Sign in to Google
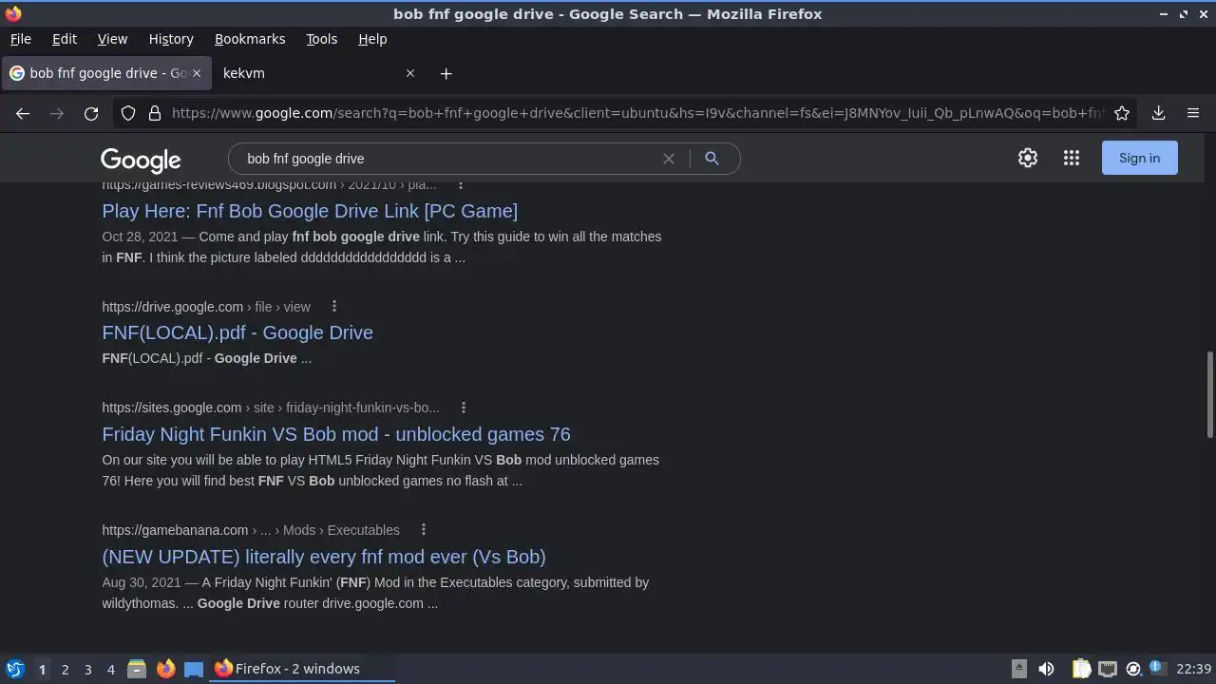 click(1139, 158)
